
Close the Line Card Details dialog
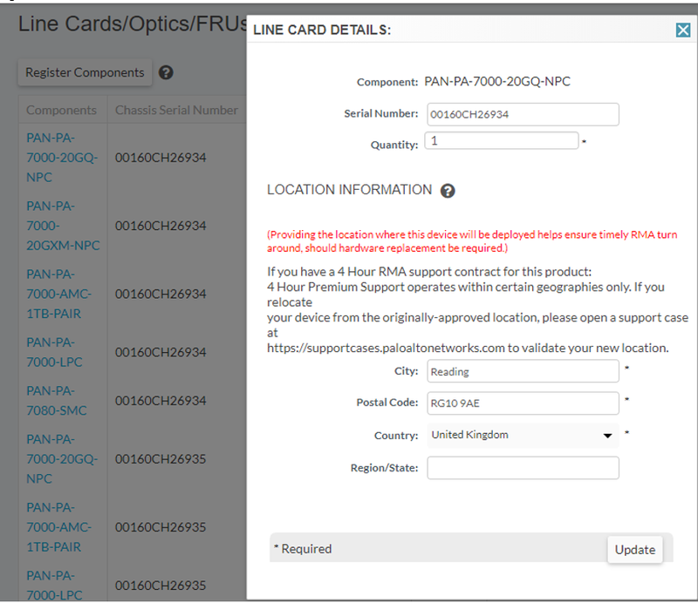pos(683,30)
